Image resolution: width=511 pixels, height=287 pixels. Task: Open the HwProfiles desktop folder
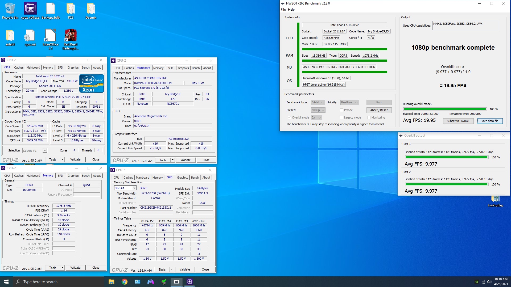click(x=495, y=201)
